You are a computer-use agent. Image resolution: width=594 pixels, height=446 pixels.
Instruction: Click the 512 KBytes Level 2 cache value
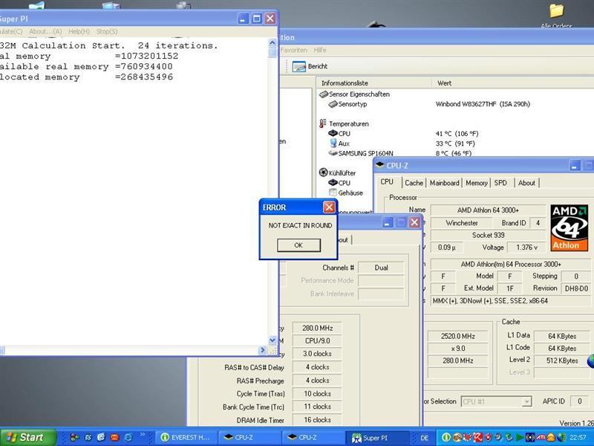(x=562, y=361)
